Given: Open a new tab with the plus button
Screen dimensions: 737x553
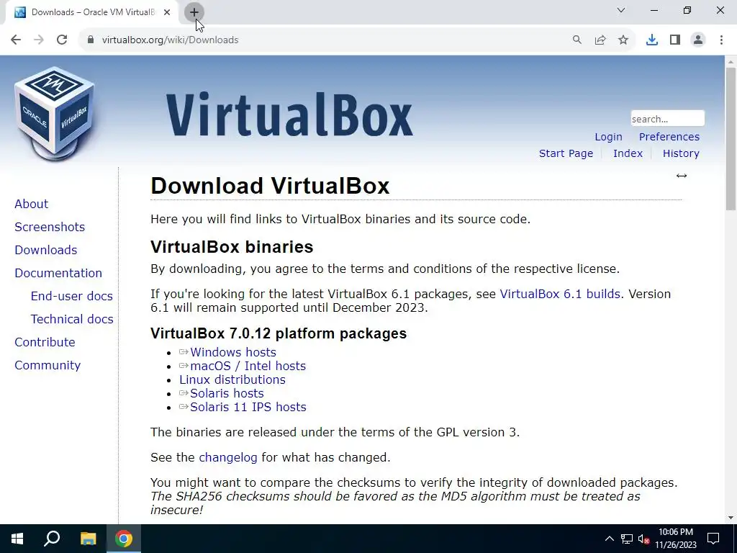Looking at the screenshot, I should (194, 12).
